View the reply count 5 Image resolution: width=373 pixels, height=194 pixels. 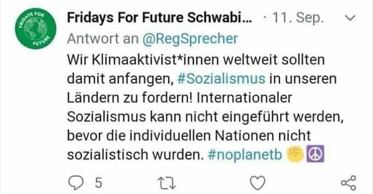98,183
